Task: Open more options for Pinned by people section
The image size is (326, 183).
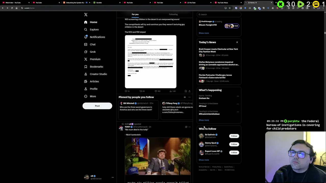Action: 189,97
